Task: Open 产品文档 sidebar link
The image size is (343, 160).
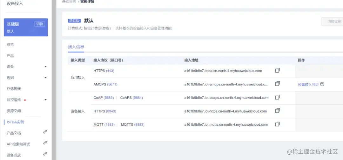Action: point(14,133)
